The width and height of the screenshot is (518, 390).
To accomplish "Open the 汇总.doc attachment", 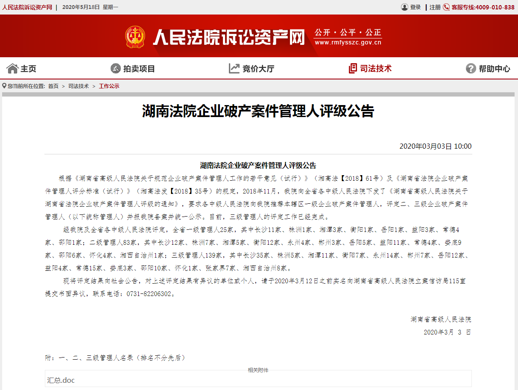I will coord(61,380).
